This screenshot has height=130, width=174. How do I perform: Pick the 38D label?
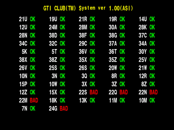click(x=53, y=35)
